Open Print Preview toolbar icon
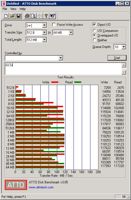This screenshot has height=200, width=131. point(33,16)
